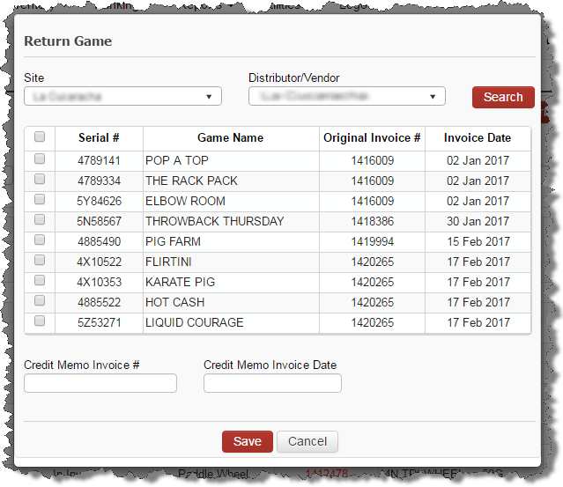Click the 30 Jan 2017 invoice date

(478, 221)
